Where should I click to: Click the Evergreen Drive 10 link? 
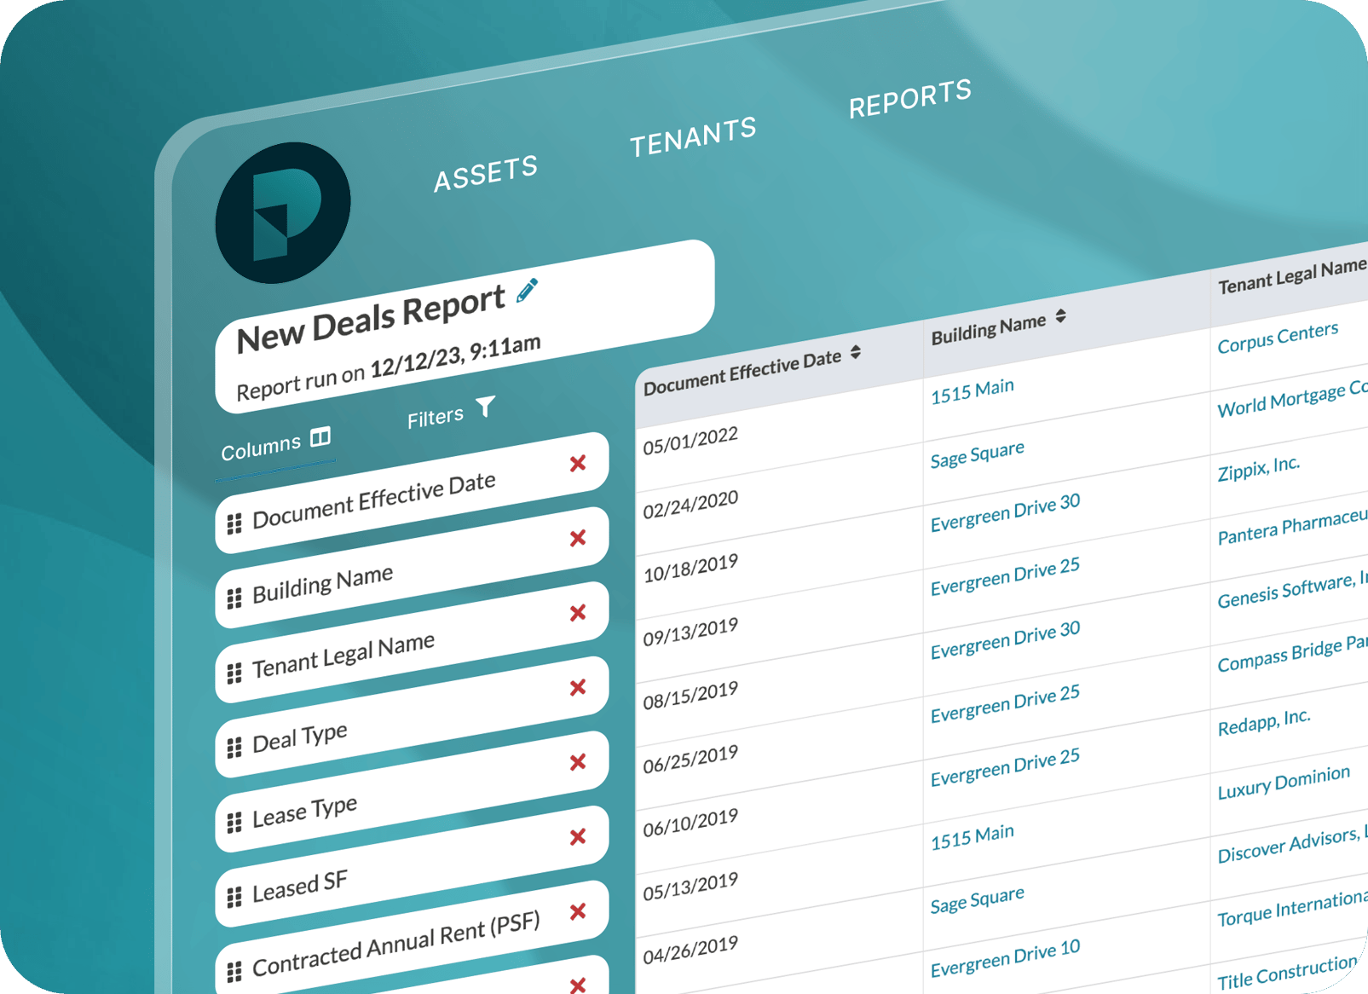click(x=1004, y=958)
